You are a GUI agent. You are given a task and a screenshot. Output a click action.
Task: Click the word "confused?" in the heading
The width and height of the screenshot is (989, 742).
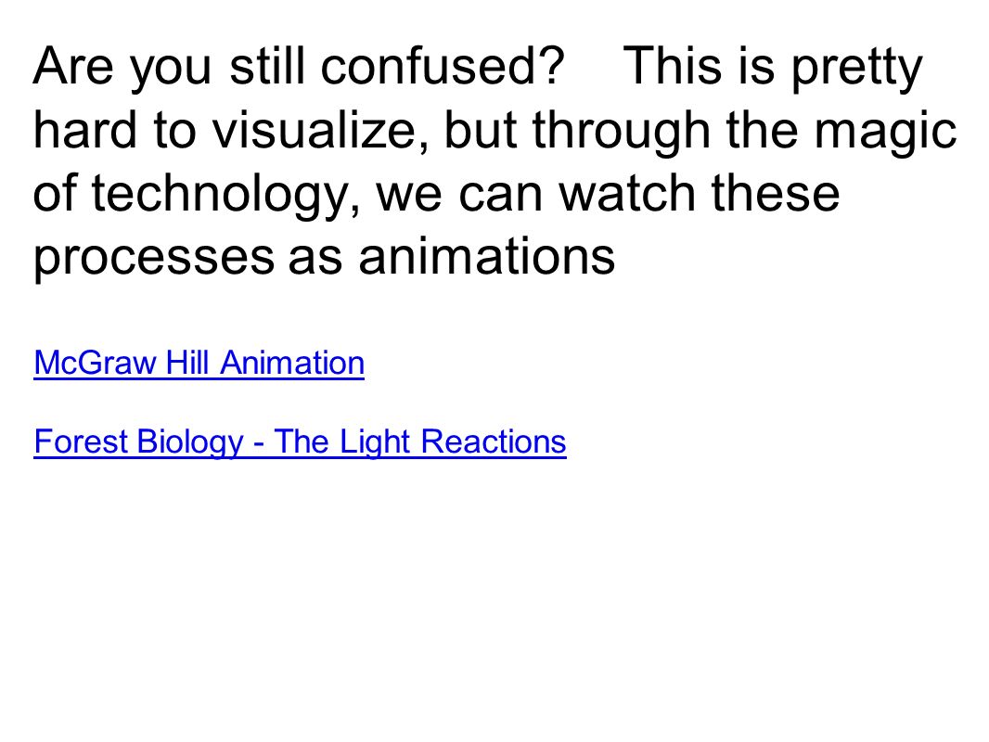coord(443,66)
